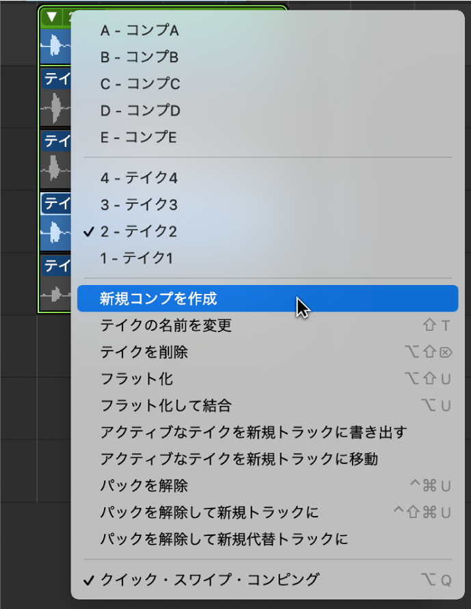Toggle クイック・スワイプ・コンピング option

(267, 580)
